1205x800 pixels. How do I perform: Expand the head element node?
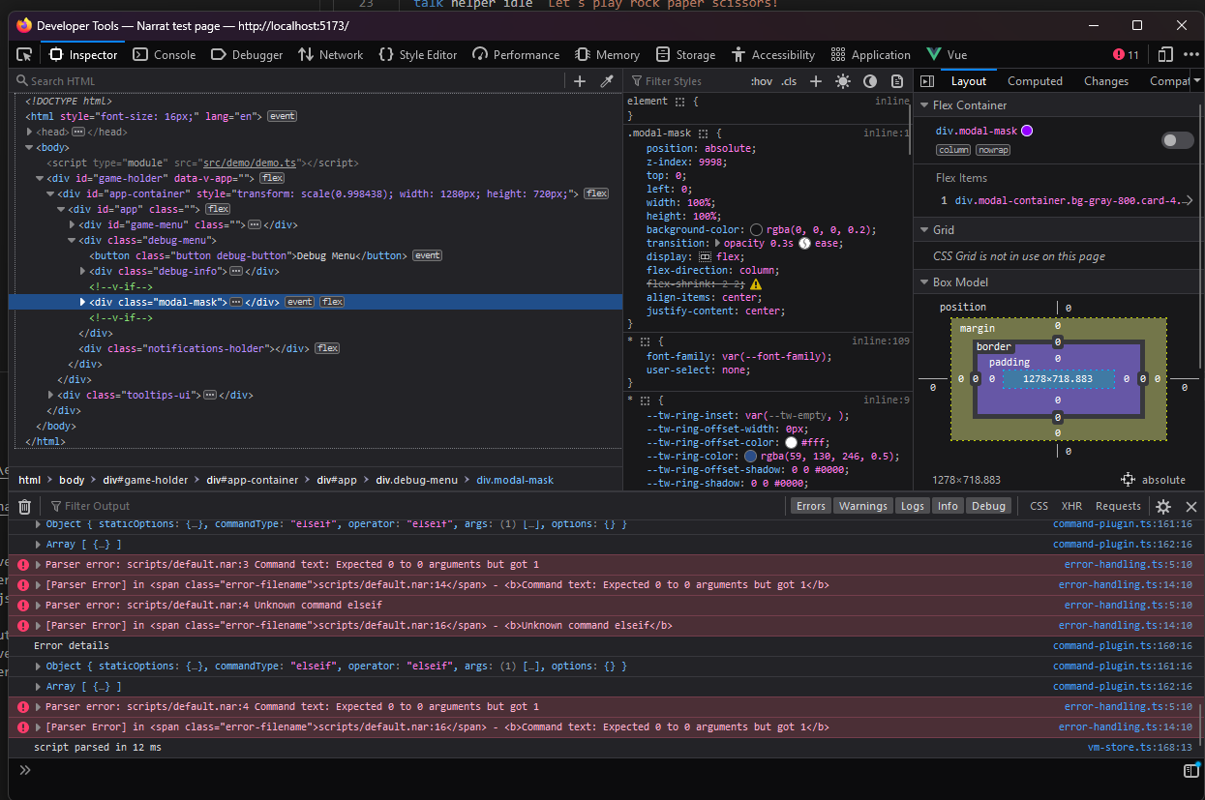[x=30, y=132]
